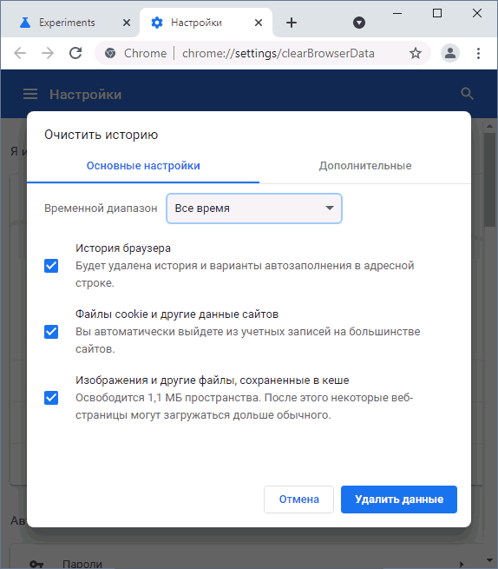Click the settings search magnifier icon
Screen dimensions: 498x569
coord(467,94)
